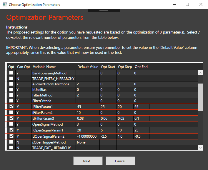The image size is (208, 170).
Task: Tick the TRADE_EXIT_HIERARCHY checkbox
Action: coord(11,147)
